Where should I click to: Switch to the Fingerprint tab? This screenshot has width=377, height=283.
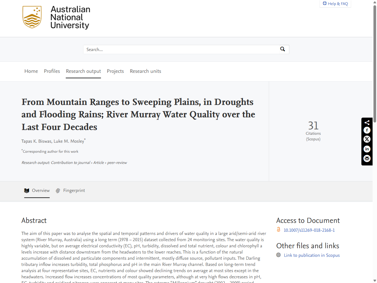click(74, 190)
